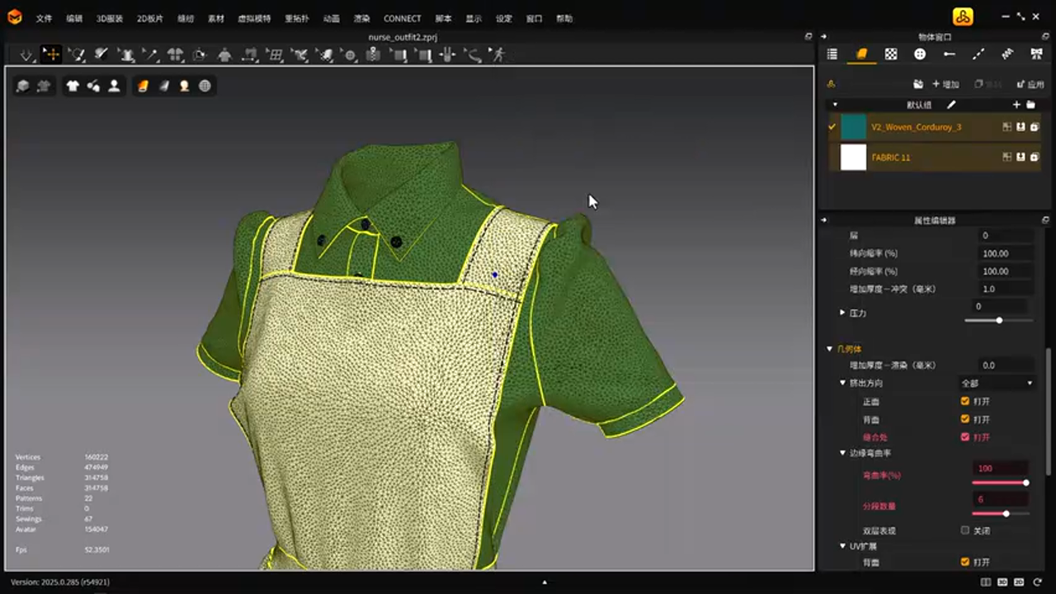The image size is (1056, 594).
Task: Select the transform/move gizmo tool
Action: pyautogui.click(x=51, y=54)
